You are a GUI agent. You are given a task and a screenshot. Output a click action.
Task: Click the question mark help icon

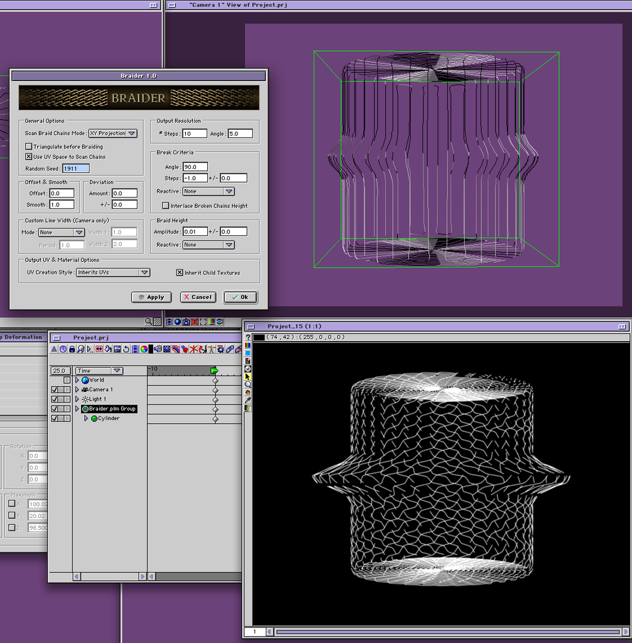(x=248, y=337)
